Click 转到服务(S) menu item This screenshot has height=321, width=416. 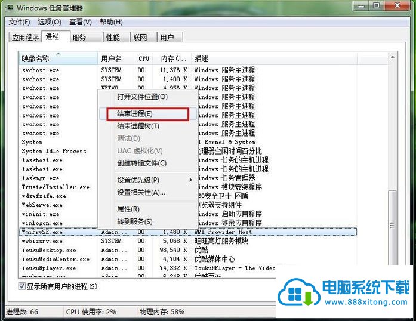click(134, 221)
